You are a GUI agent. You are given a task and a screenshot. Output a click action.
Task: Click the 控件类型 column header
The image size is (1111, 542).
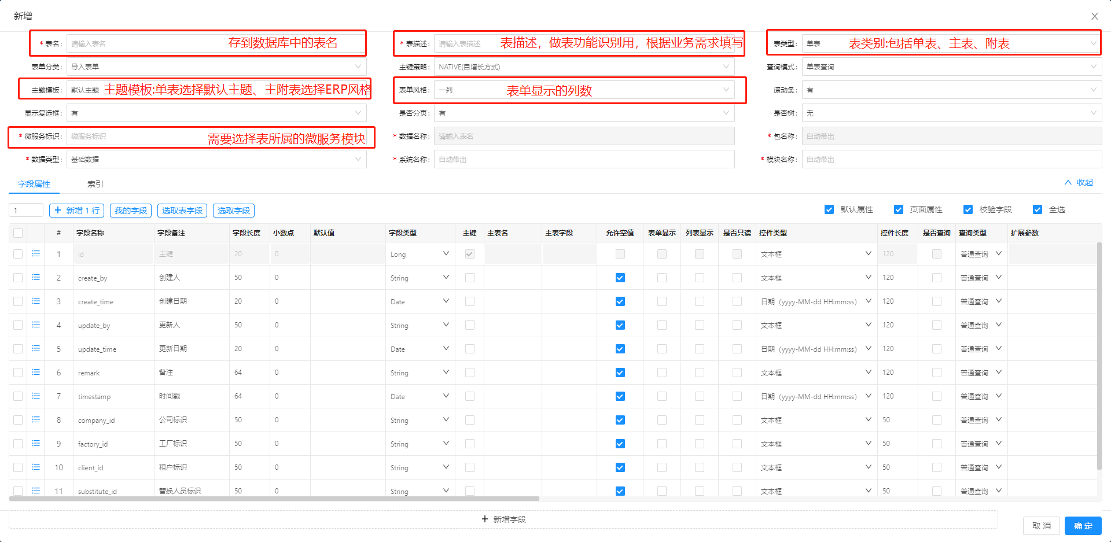[773, 233]
